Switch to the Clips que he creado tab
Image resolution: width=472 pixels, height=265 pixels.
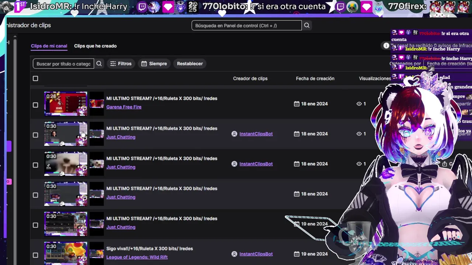point(95,46)
